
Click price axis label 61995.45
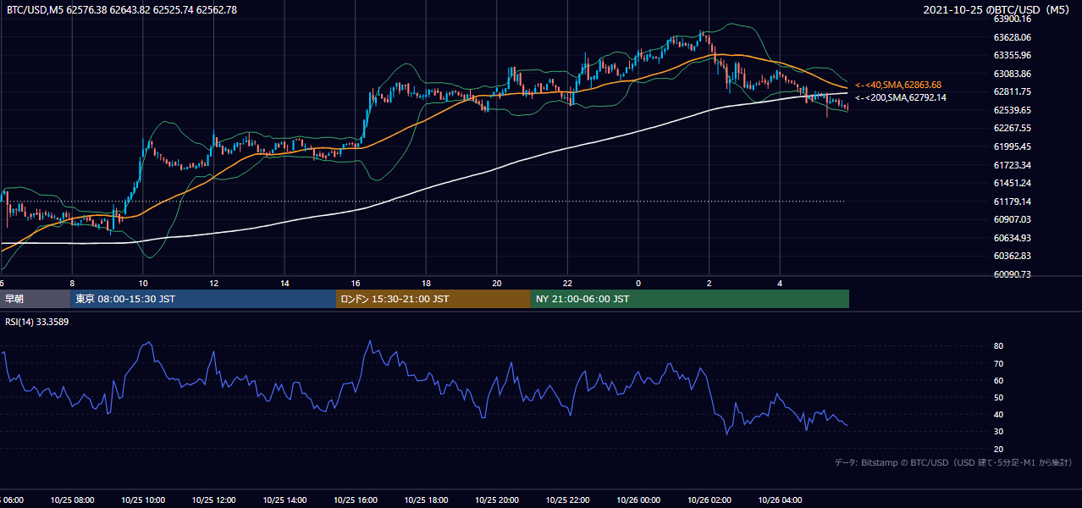pos(1013,146)
